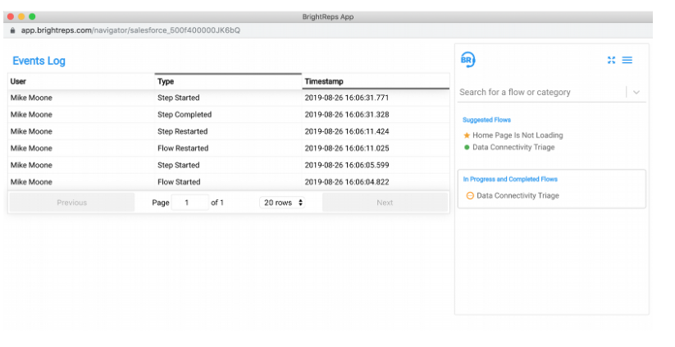Screen dimensions: 675x347
Task: Click the Flow Started type cell
Action: tap(179, 182)
